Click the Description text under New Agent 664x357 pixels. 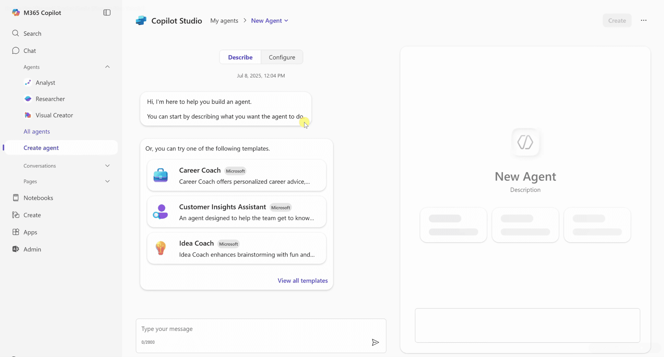click(525, 190)
